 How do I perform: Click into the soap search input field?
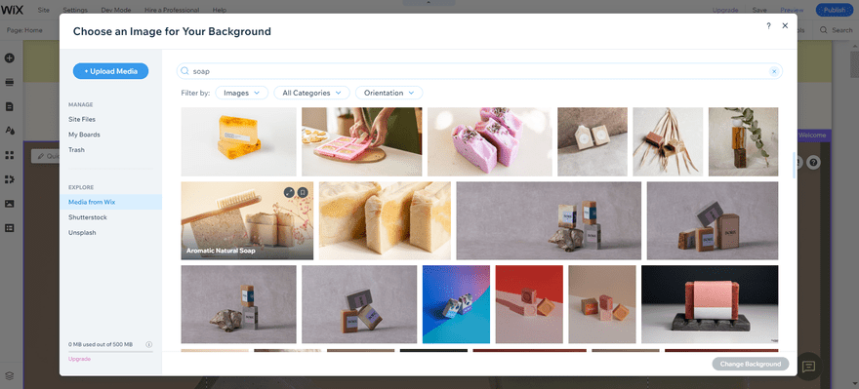pos(479,71)
